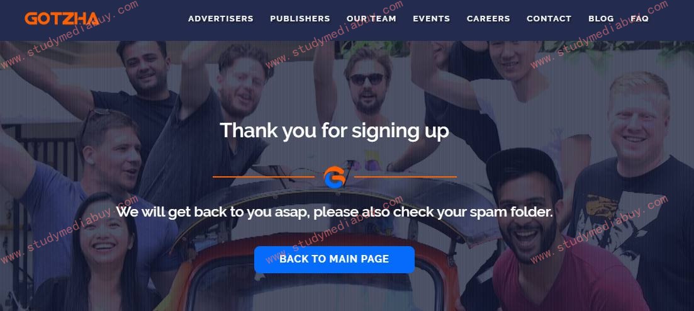Click the orange line left of G emblem
The width and height of the screenshot is (694, 311).
pyautogui.click(x=264, y=177)
